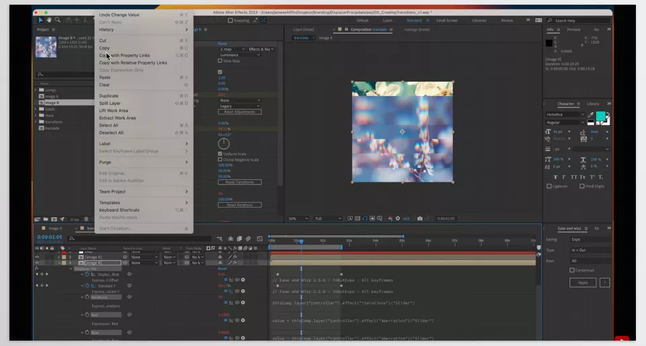Screen dimensions: 646x346
Task: Enable the Clamp Negative Scale checkbox
Action: [x=220, y=160]
